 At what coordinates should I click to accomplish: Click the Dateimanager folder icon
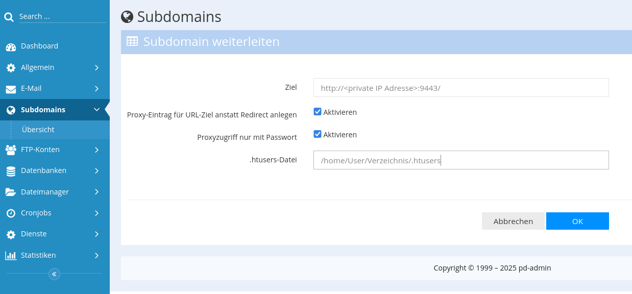click(x=11, y=192)
